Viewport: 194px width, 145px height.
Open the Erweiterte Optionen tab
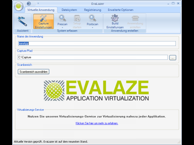click(120, 10)
